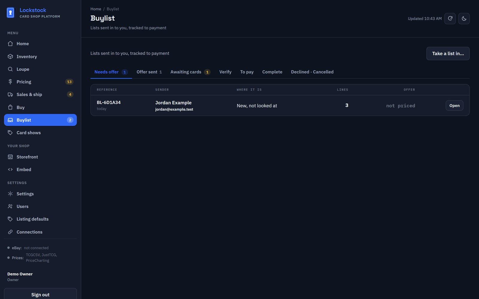The height and width of the screenshot is (299, 479).
Task: Click the Lines count 3 cell
Action: point(347,105)
